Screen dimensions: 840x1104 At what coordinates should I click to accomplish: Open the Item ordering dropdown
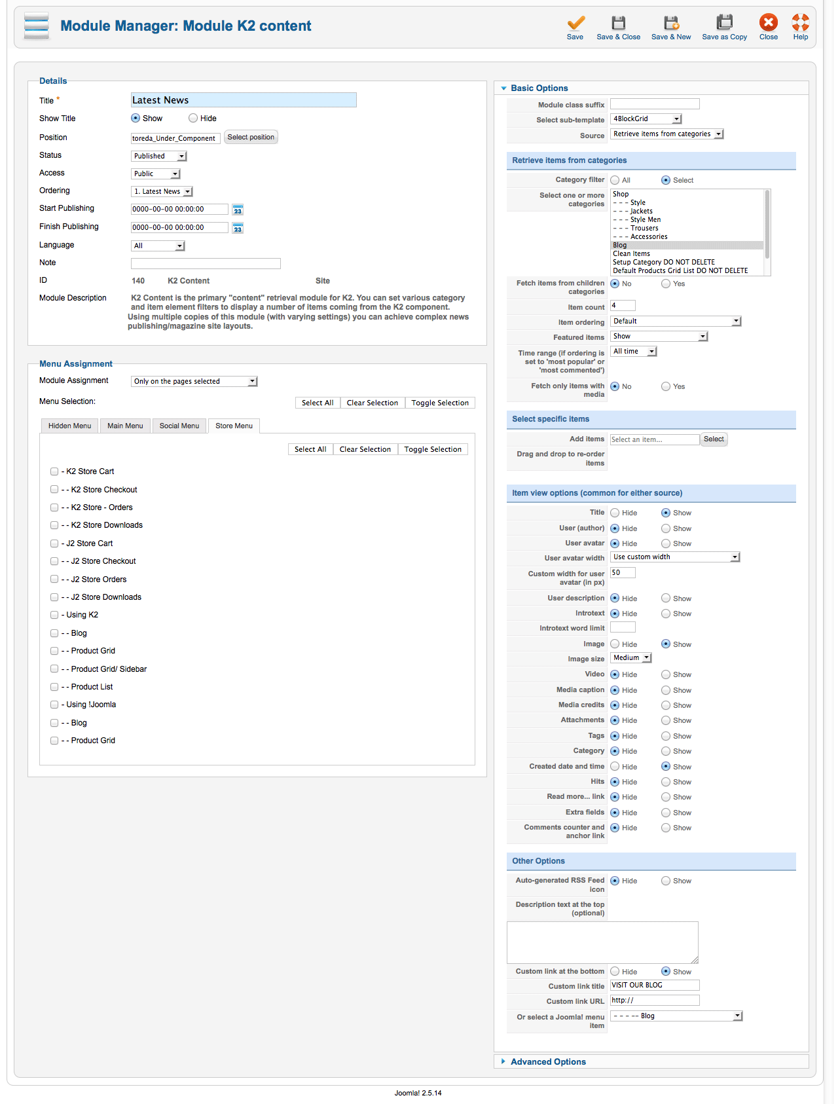[676, 321]
